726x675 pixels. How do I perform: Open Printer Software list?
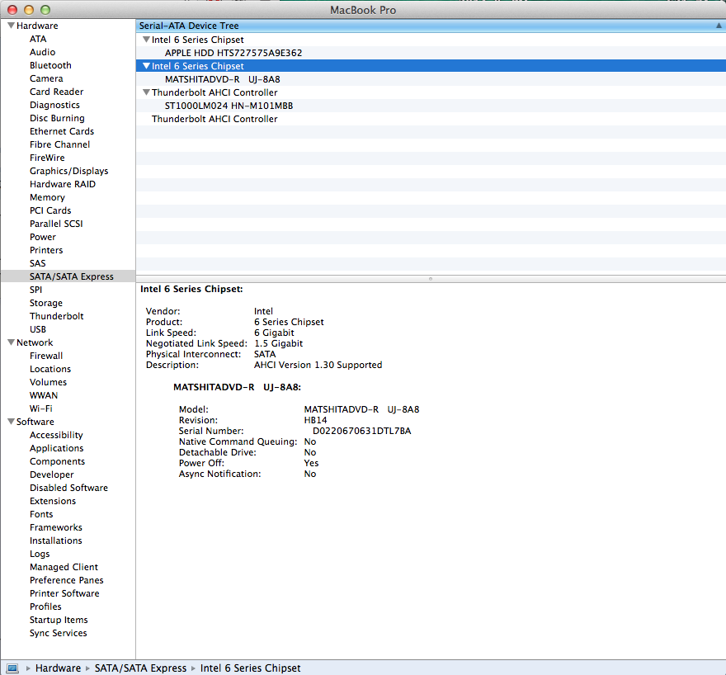click(x=64, y=593)
